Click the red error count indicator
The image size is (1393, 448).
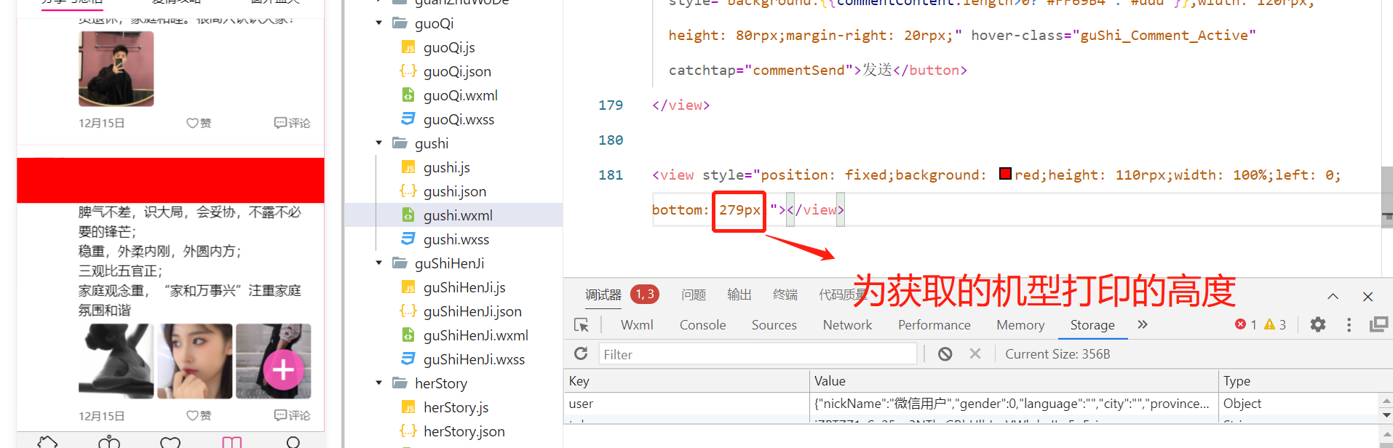point(1246,324)
